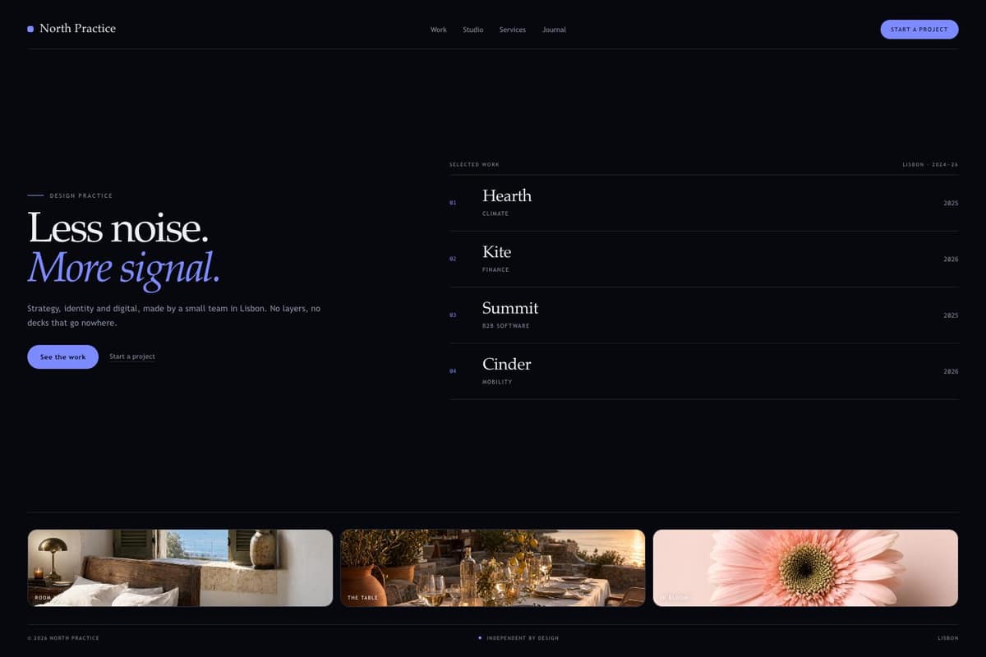Viewport: 986px width, 657px height.
Task: Click the North Practice logo
Action: point(71,29)
